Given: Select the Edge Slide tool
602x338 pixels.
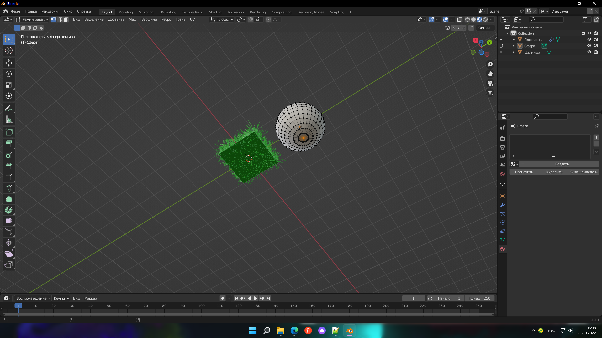Looking at the screenshot, I should coord(9,232).
